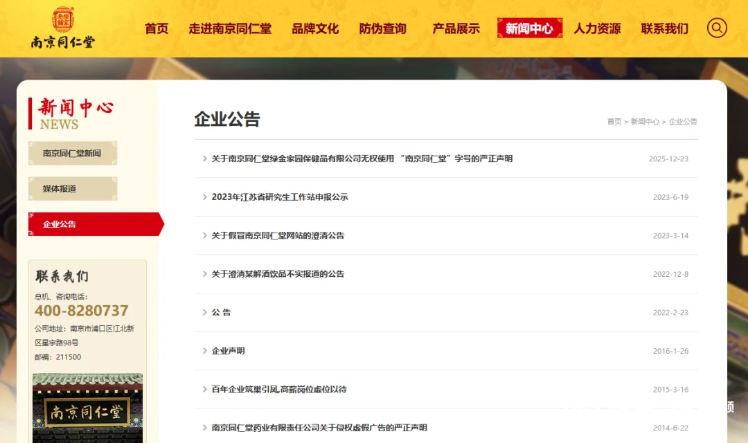
Task: Select the highlighted 新闻中心 navigation item
Action: tap(530, 28)
